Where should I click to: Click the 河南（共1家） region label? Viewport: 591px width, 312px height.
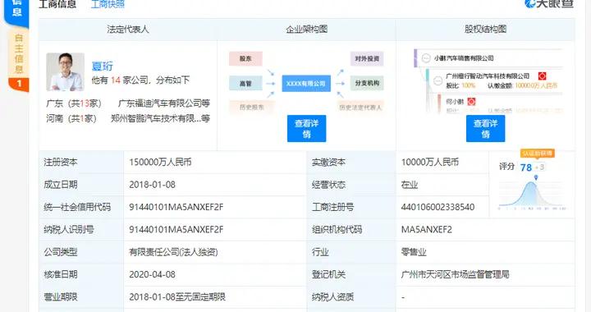tap(71, 118)
